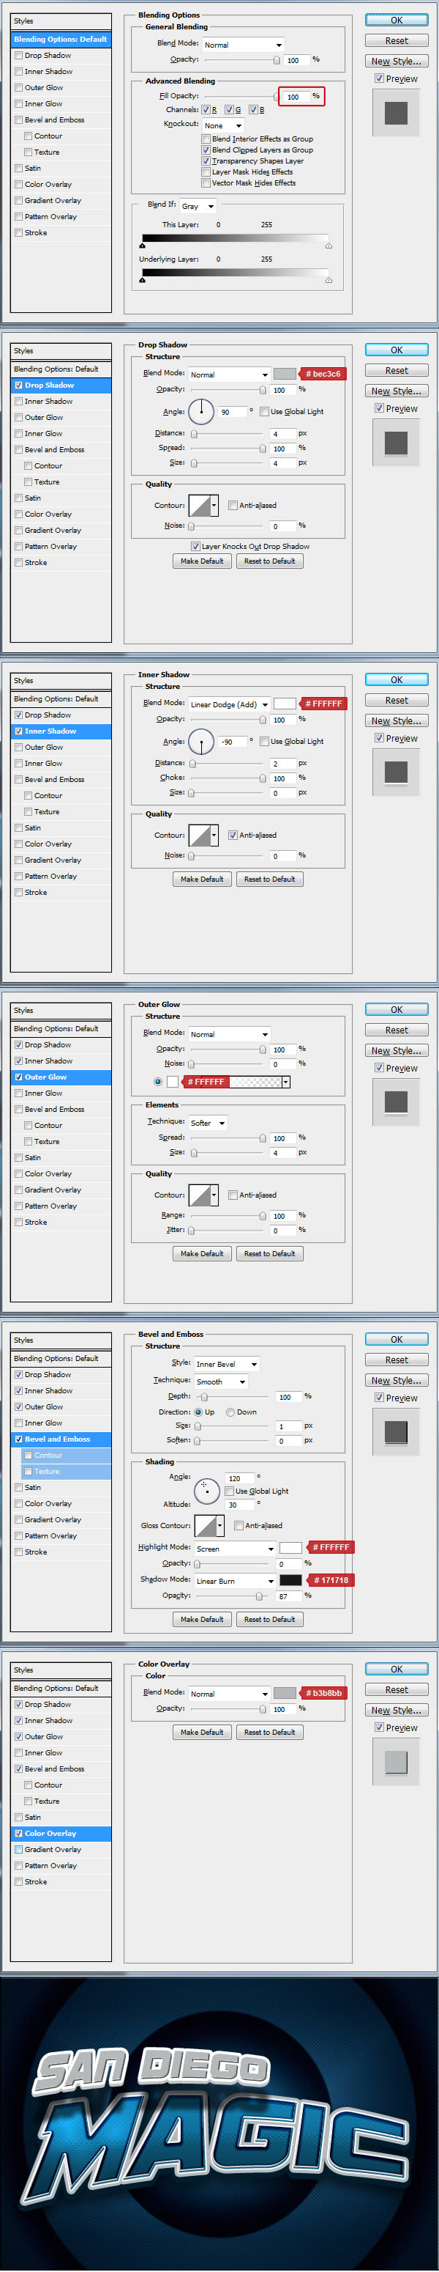Click Drop Shadow gray color swatch

285,374
